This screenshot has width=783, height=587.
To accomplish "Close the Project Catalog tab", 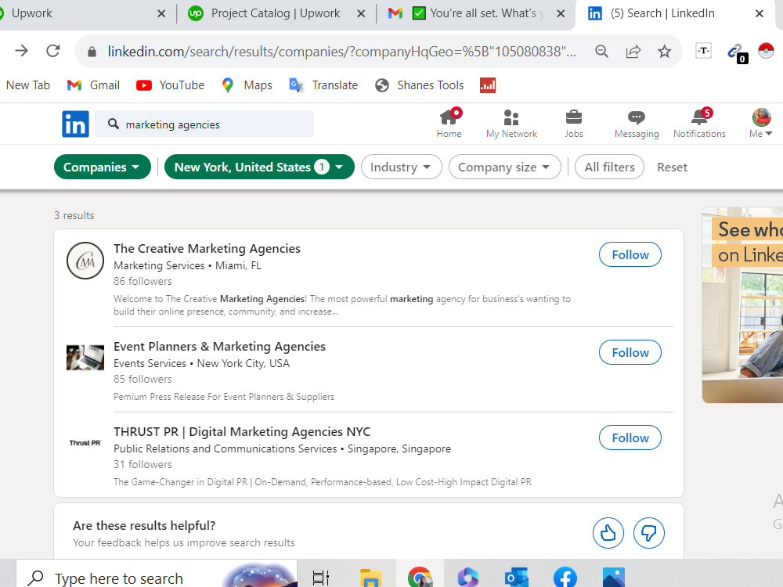I will pyautogui.click(x=361, y=13).
